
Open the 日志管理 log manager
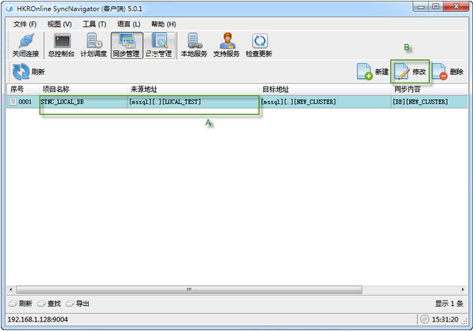pos(159,46)
